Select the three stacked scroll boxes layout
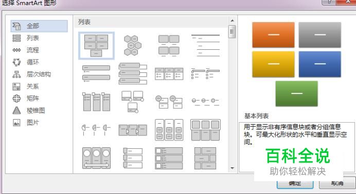 click(133, 158)
